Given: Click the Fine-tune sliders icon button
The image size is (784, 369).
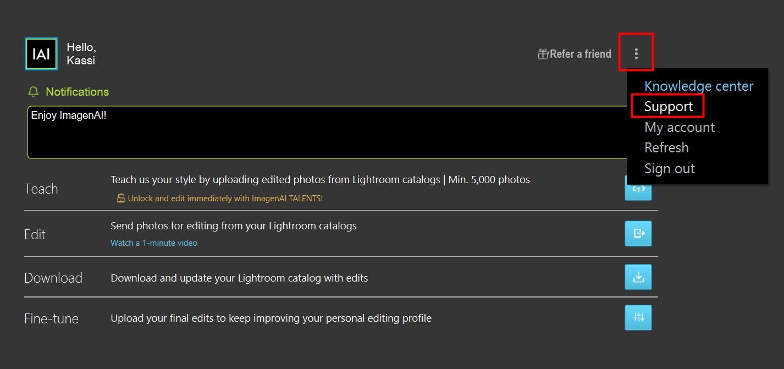Looking at the screenshot, I should pyautogui.click(x=638, y=317).
